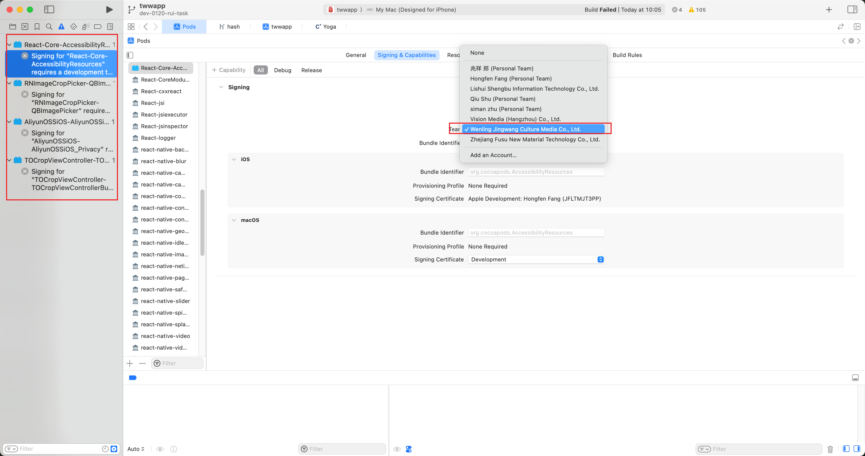Open the Breakpoint navigator icon
This screenshot has height=456, width=865.
point(98,27)
